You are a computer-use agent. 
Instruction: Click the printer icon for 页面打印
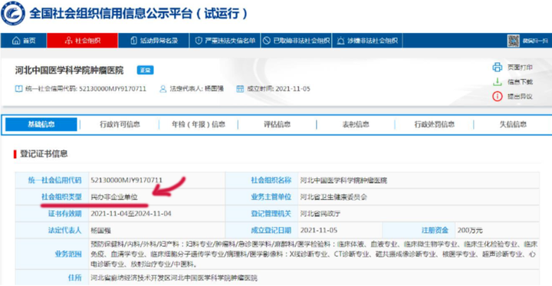[497, 67]
